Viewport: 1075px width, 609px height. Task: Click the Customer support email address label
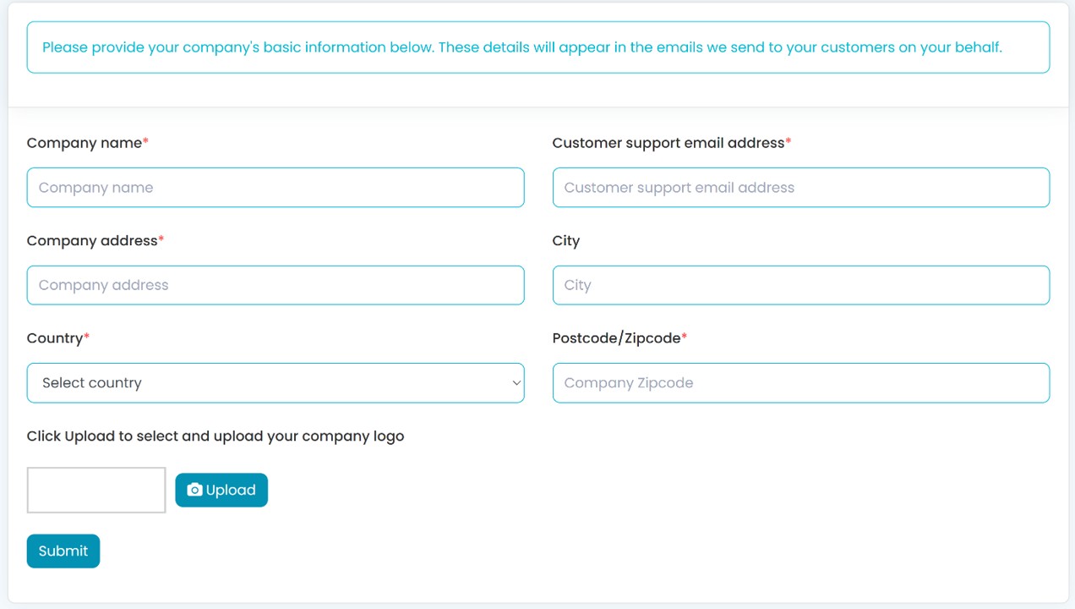pyautogui.click(x=668, y=143)
